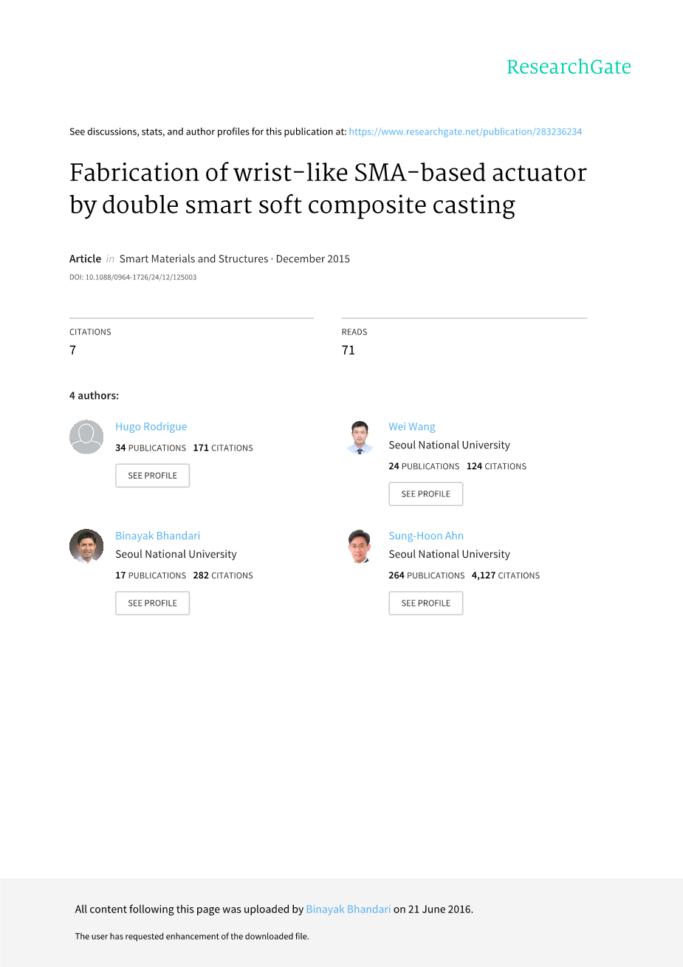Click Binayak Bhandari's profile photo
Screen dimensions: 683x967
pyautogui.click(x=86, y=547)
